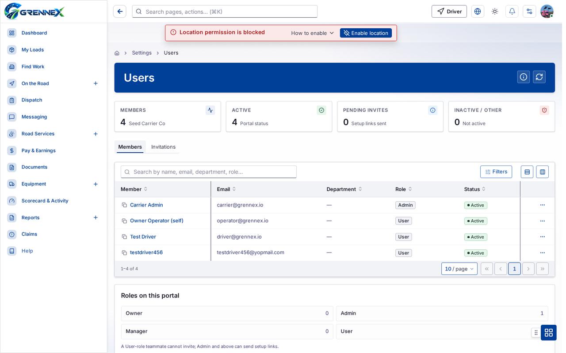The width and height of the screenshot is (566, 353).
Task: Open the info icon in Users header
Action: pyautogui.click(x=524, y=77)
